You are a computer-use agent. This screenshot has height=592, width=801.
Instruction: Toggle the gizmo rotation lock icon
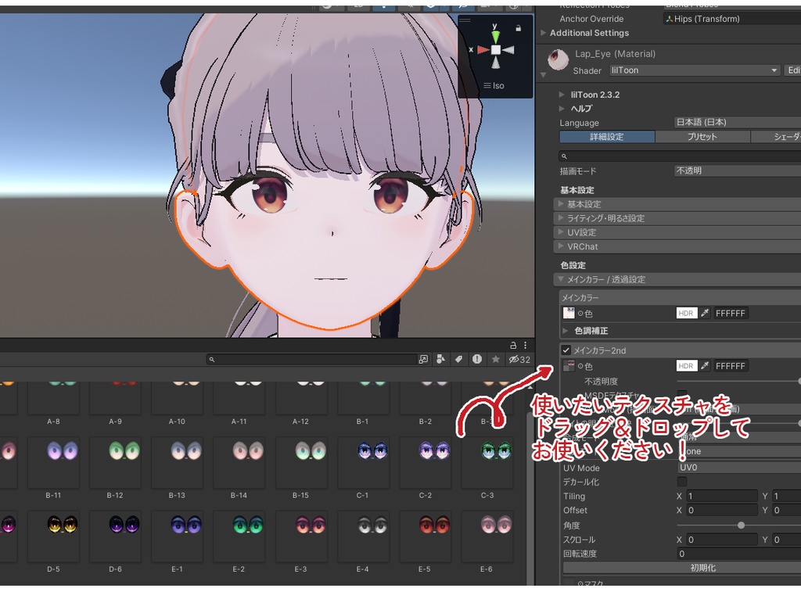[518, 28]
